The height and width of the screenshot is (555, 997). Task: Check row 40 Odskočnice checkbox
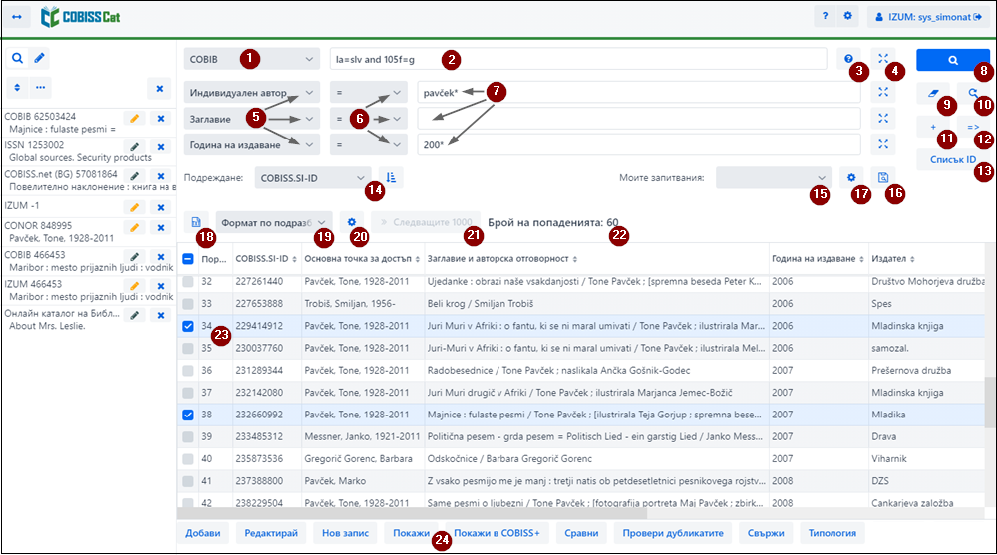pyautogui.click(x=188, y=458)
